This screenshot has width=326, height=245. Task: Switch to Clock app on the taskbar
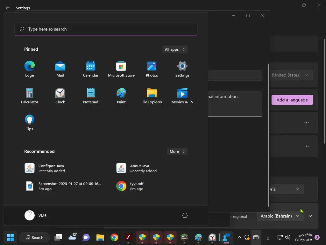[x=212, y=237]
